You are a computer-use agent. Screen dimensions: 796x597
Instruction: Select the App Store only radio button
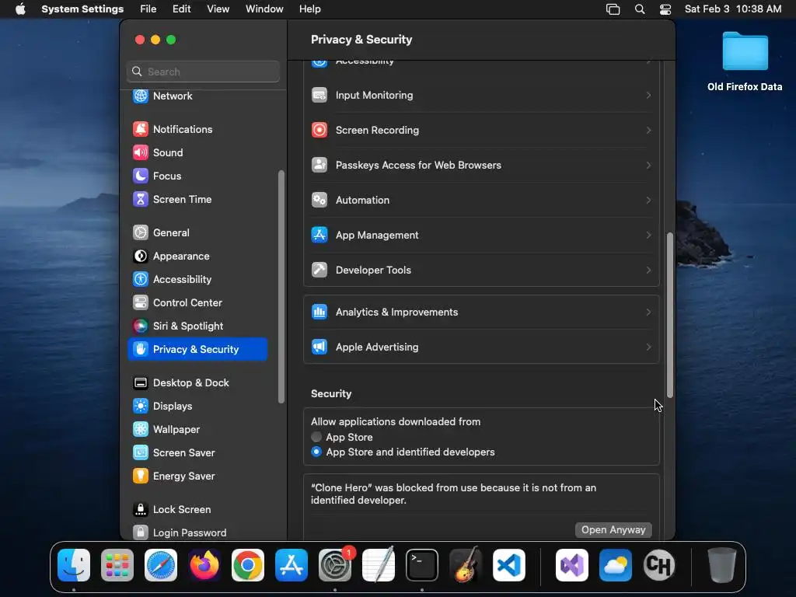(316, 437)
